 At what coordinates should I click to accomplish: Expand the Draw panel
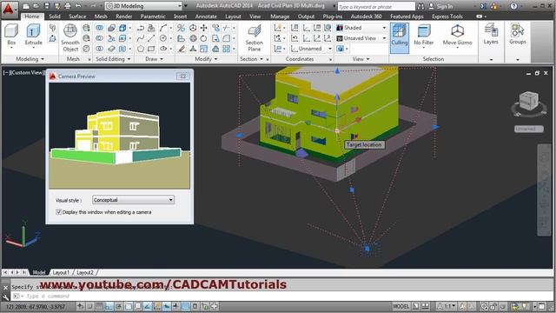[155, 59]
